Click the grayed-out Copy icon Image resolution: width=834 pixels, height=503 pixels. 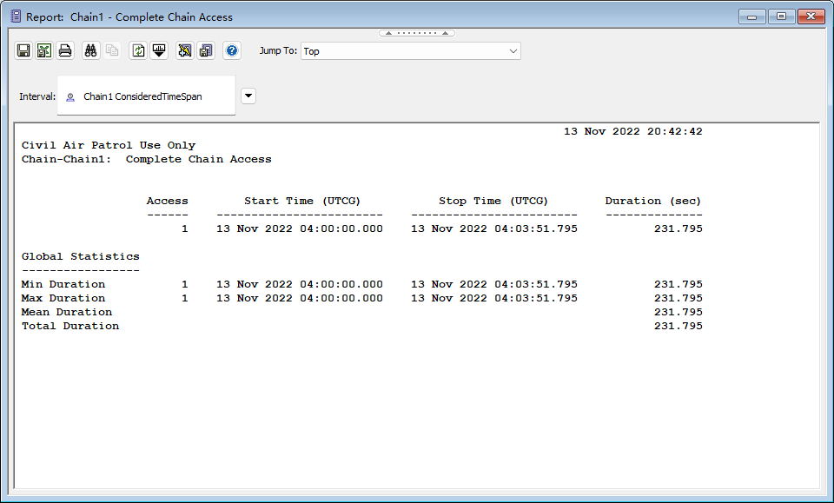click(112, 50)
